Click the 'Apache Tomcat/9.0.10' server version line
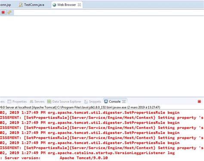Screen dimensions: 204x161 coord(54,158)
